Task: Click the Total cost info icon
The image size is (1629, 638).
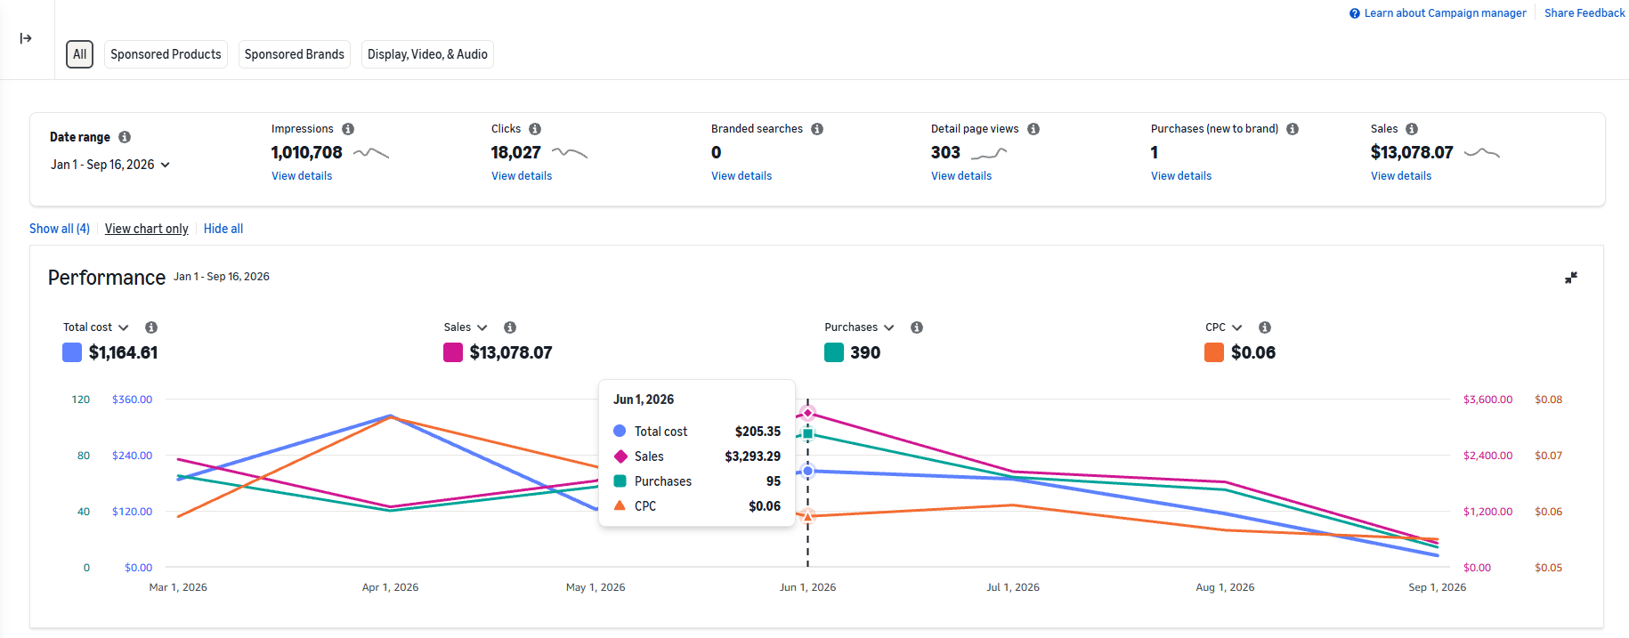Action: pos(151,327)
